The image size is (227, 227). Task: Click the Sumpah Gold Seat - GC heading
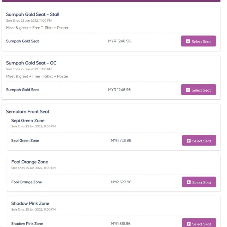pos(31,63)
